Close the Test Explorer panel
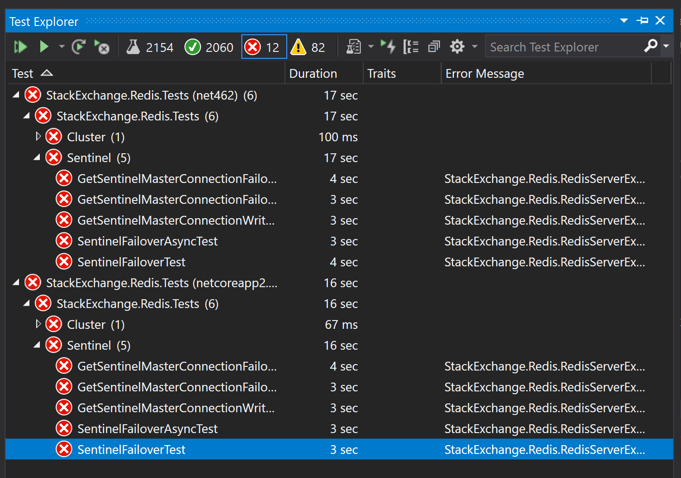681x478 pixels. click(x=660, y=20)
